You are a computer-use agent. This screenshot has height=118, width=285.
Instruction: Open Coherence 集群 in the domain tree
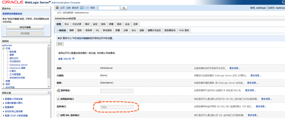[18, 68]
